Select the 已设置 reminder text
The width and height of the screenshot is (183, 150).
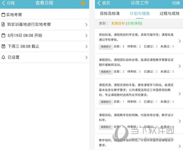[x=13, y=57]
